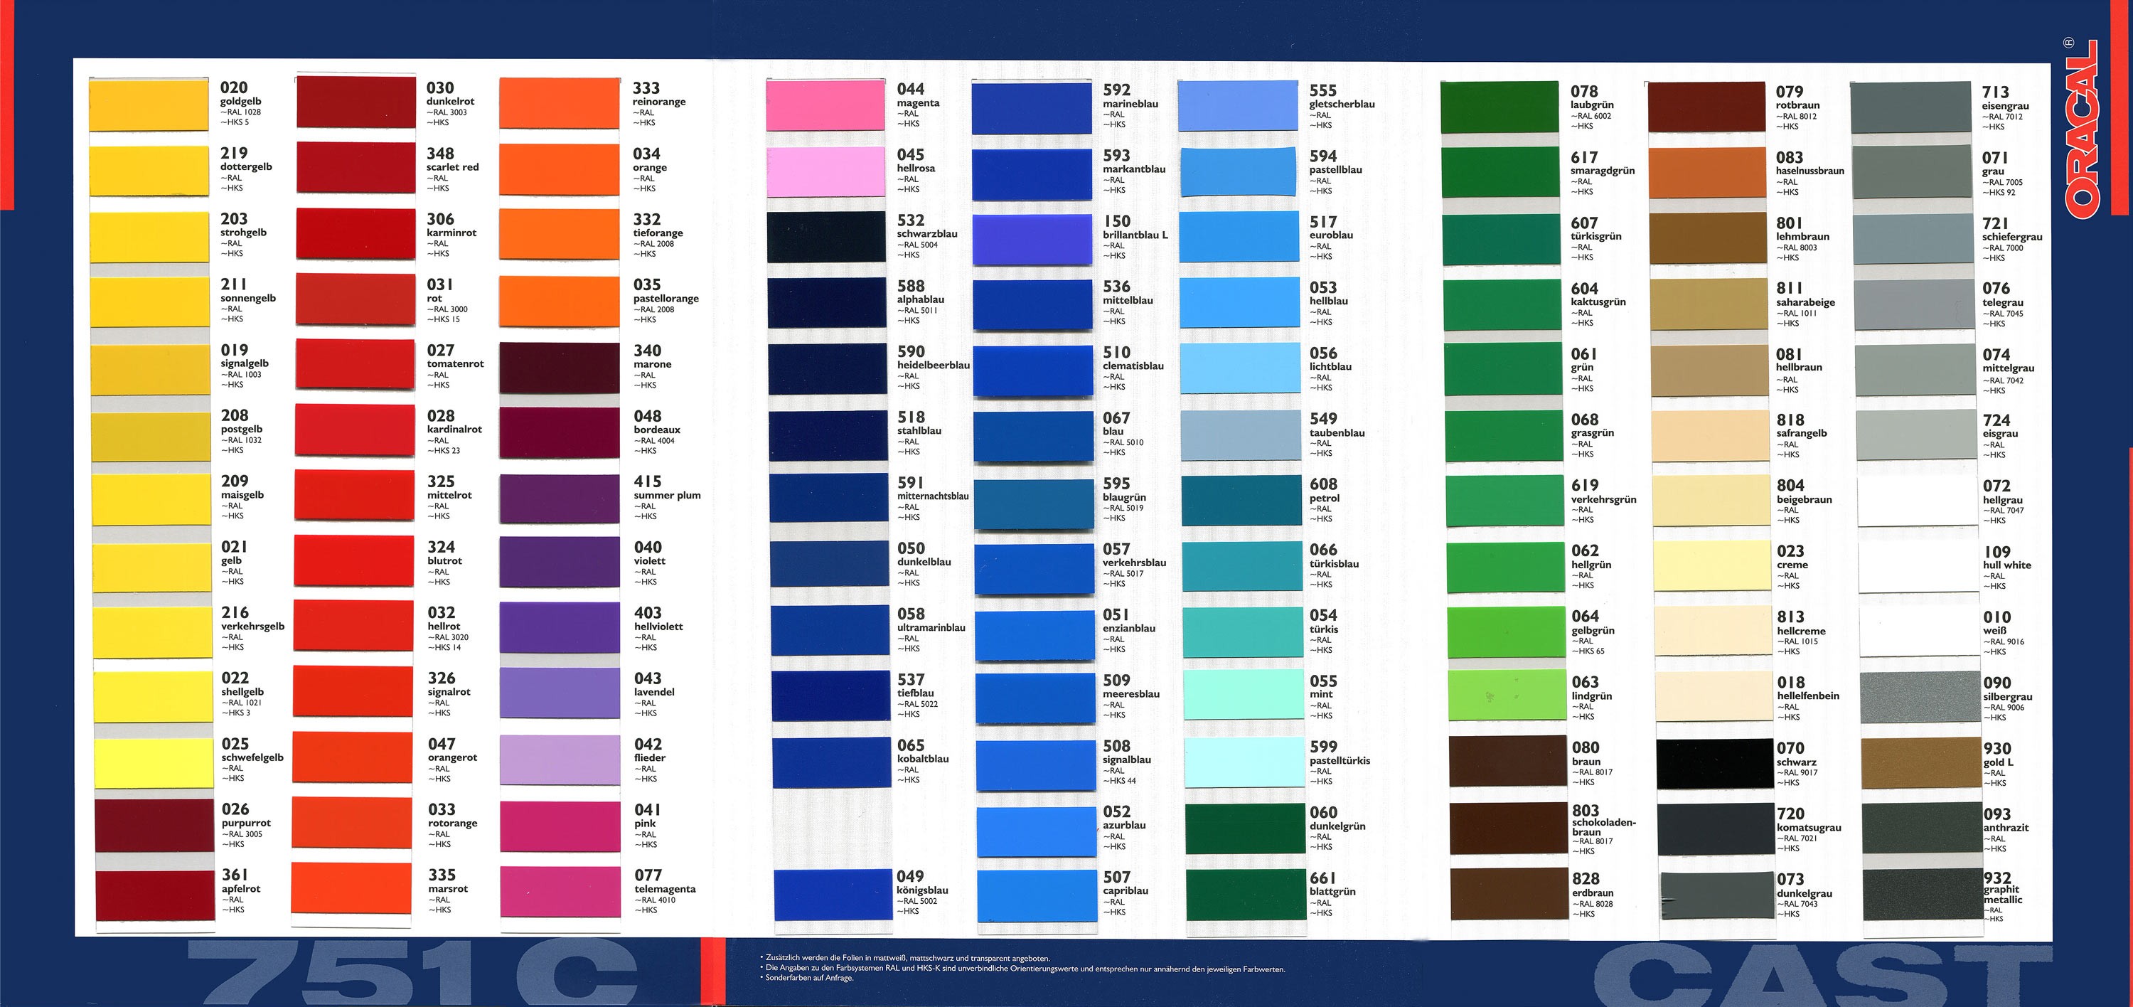
Task: Click the '057 verkehrsblau' label text
Action: pos(1134,555)
